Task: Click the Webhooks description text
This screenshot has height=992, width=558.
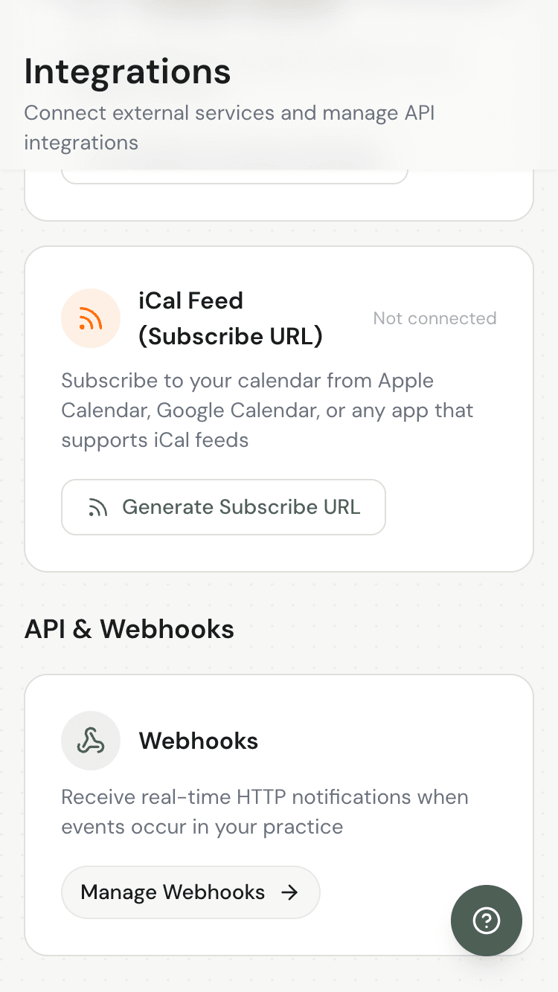Action: coord(265,811)
